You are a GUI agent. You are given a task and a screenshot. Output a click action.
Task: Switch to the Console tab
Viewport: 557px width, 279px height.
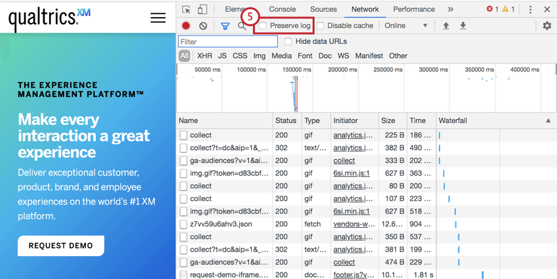pyautogui.click(x=282, y=9)
